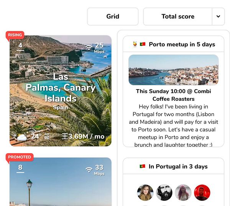Click the Porto riverside photo
Image resolution: width=230 pixels, height=206 pixels.
click(x=173, y=70)
